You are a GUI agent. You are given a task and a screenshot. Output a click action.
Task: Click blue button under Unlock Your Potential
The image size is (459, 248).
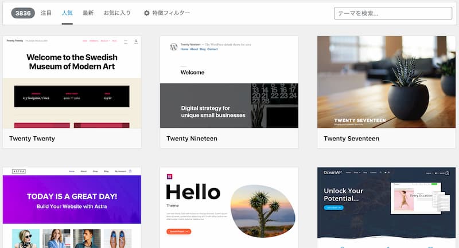334,208
